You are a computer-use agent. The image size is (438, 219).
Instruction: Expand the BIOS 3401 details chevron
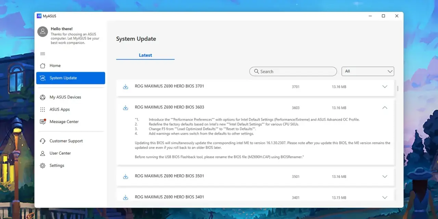(x=385, y=197)
